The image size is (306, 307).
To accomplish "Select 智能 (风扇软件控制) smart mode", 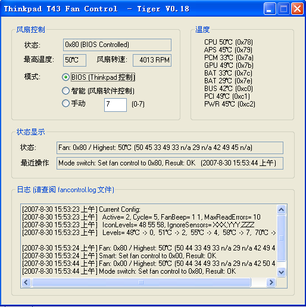I will tap(65, 91).
